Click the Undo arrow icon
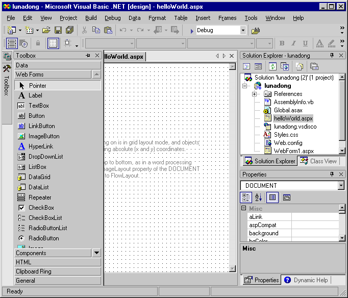348x298 pixels. (x=123, y=30)
